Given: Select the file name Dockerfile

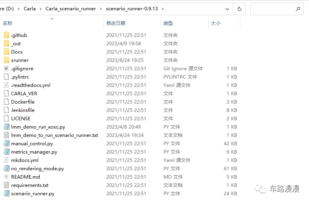Looking at the screenshot, I should pos(23,102).
